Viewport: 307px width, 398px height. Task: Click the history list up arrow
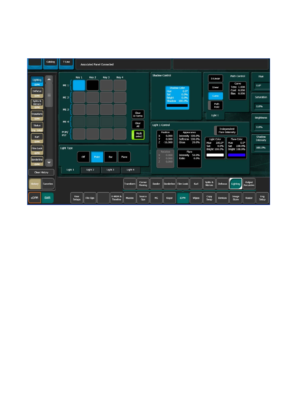point(49,79)
